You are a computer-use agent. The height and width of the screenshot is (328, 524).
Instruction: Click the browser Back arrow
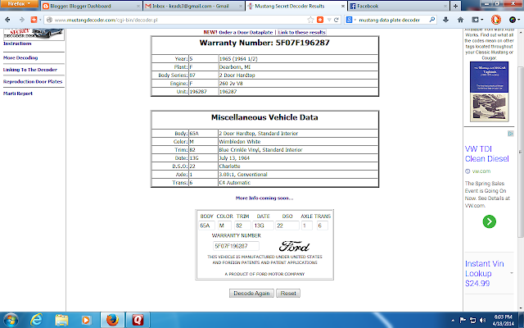(x=7, y=20)
